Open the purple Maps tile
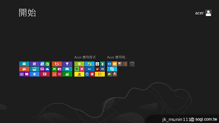 point(42,69)
